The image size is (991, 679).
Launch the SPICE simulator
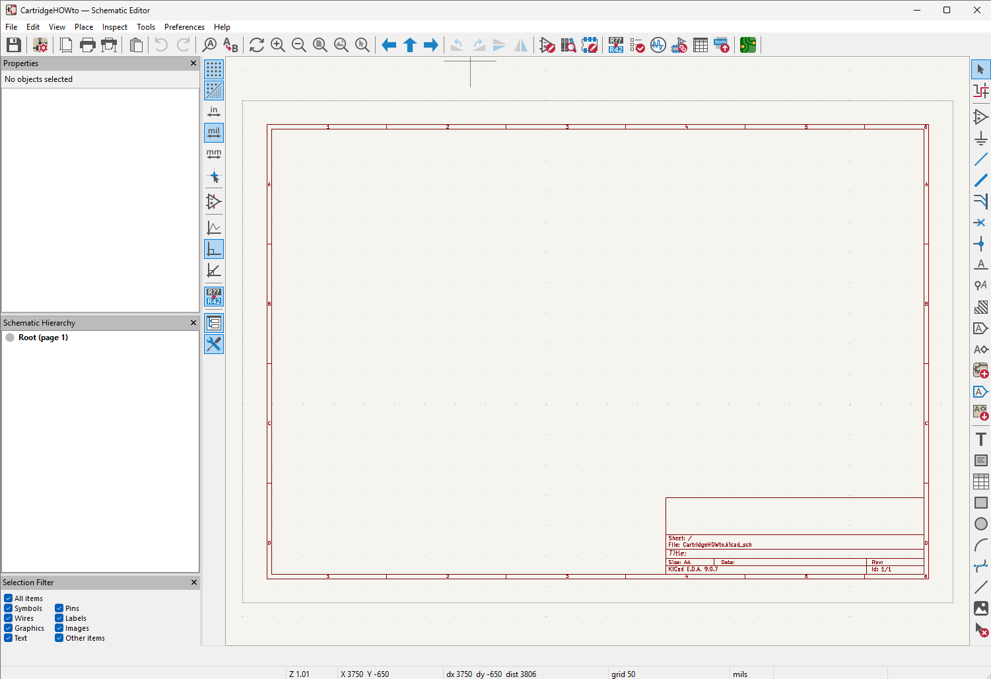658,45
